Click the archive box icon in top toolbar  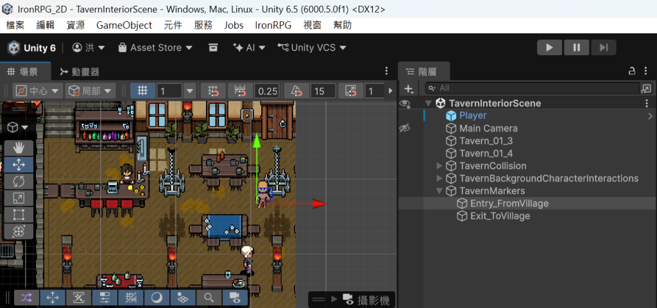pyautogui.click(x=213, y=47)
